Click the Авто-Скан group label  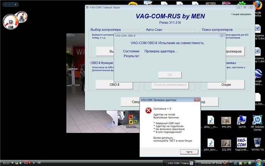point(154,29)
